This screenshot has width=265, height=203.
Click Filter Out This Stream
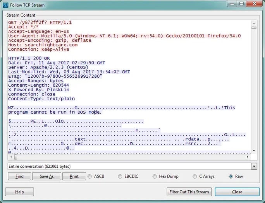point(189,192)
